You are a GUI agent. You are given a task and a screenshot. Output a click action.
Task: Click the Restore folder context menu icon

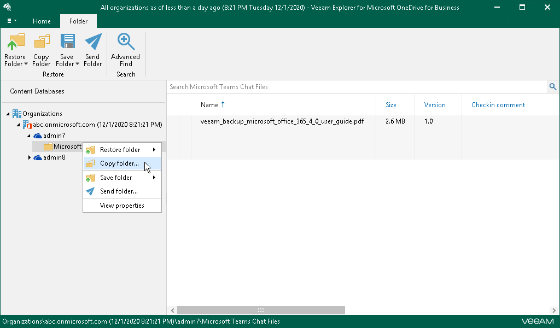click(90, 150)
